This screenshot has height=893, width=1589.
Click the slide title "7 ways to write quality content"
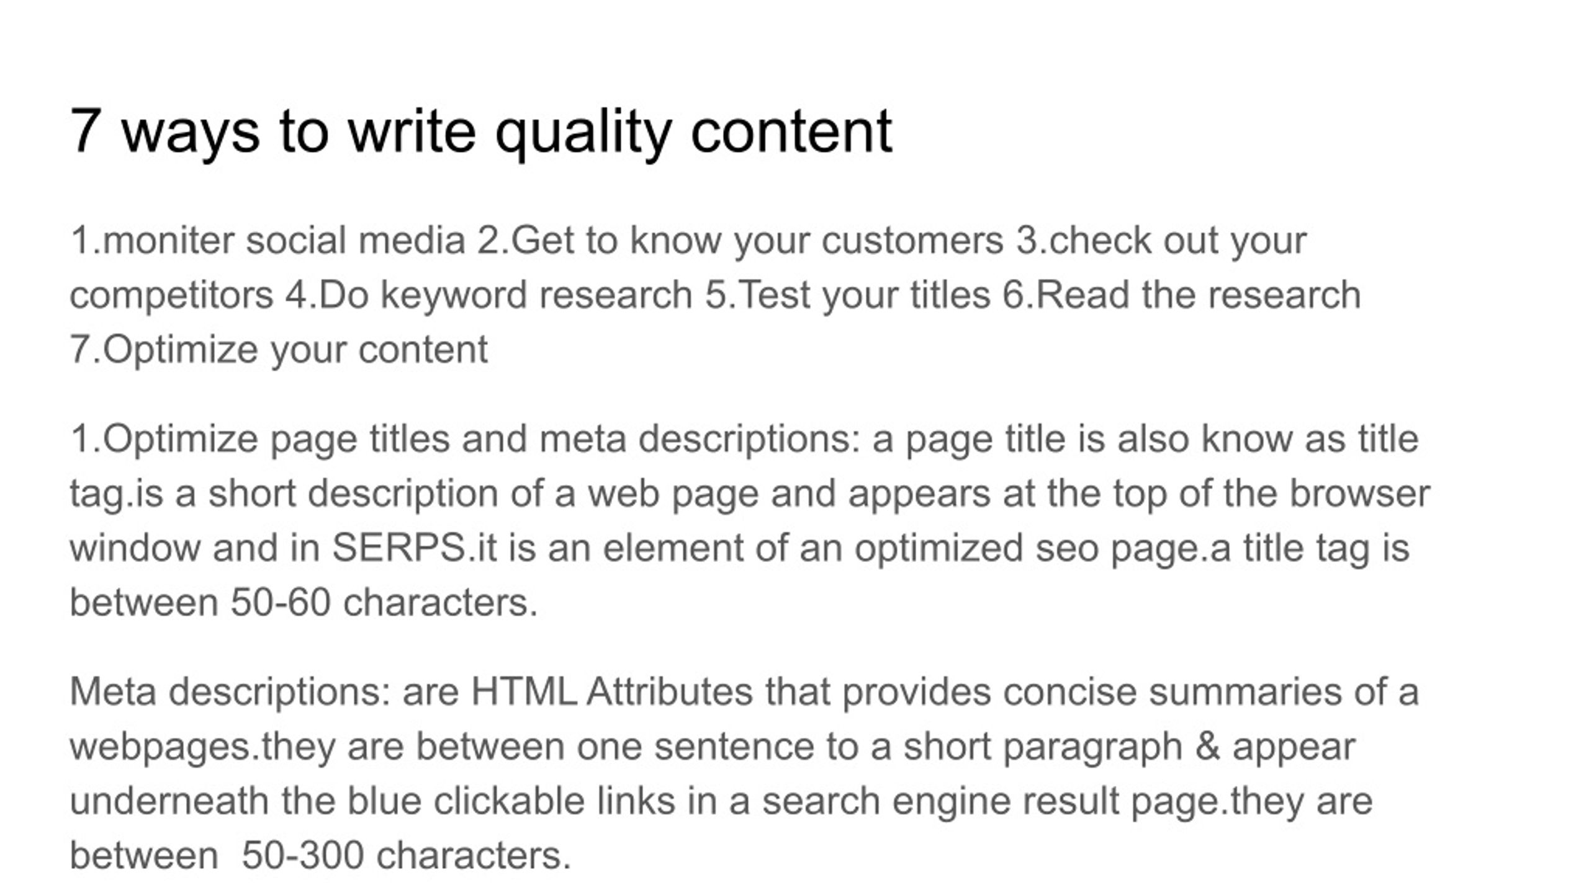click(x=481, y=131)
